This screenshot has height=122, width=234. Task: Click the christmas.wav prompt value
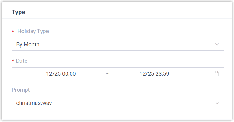34,103
